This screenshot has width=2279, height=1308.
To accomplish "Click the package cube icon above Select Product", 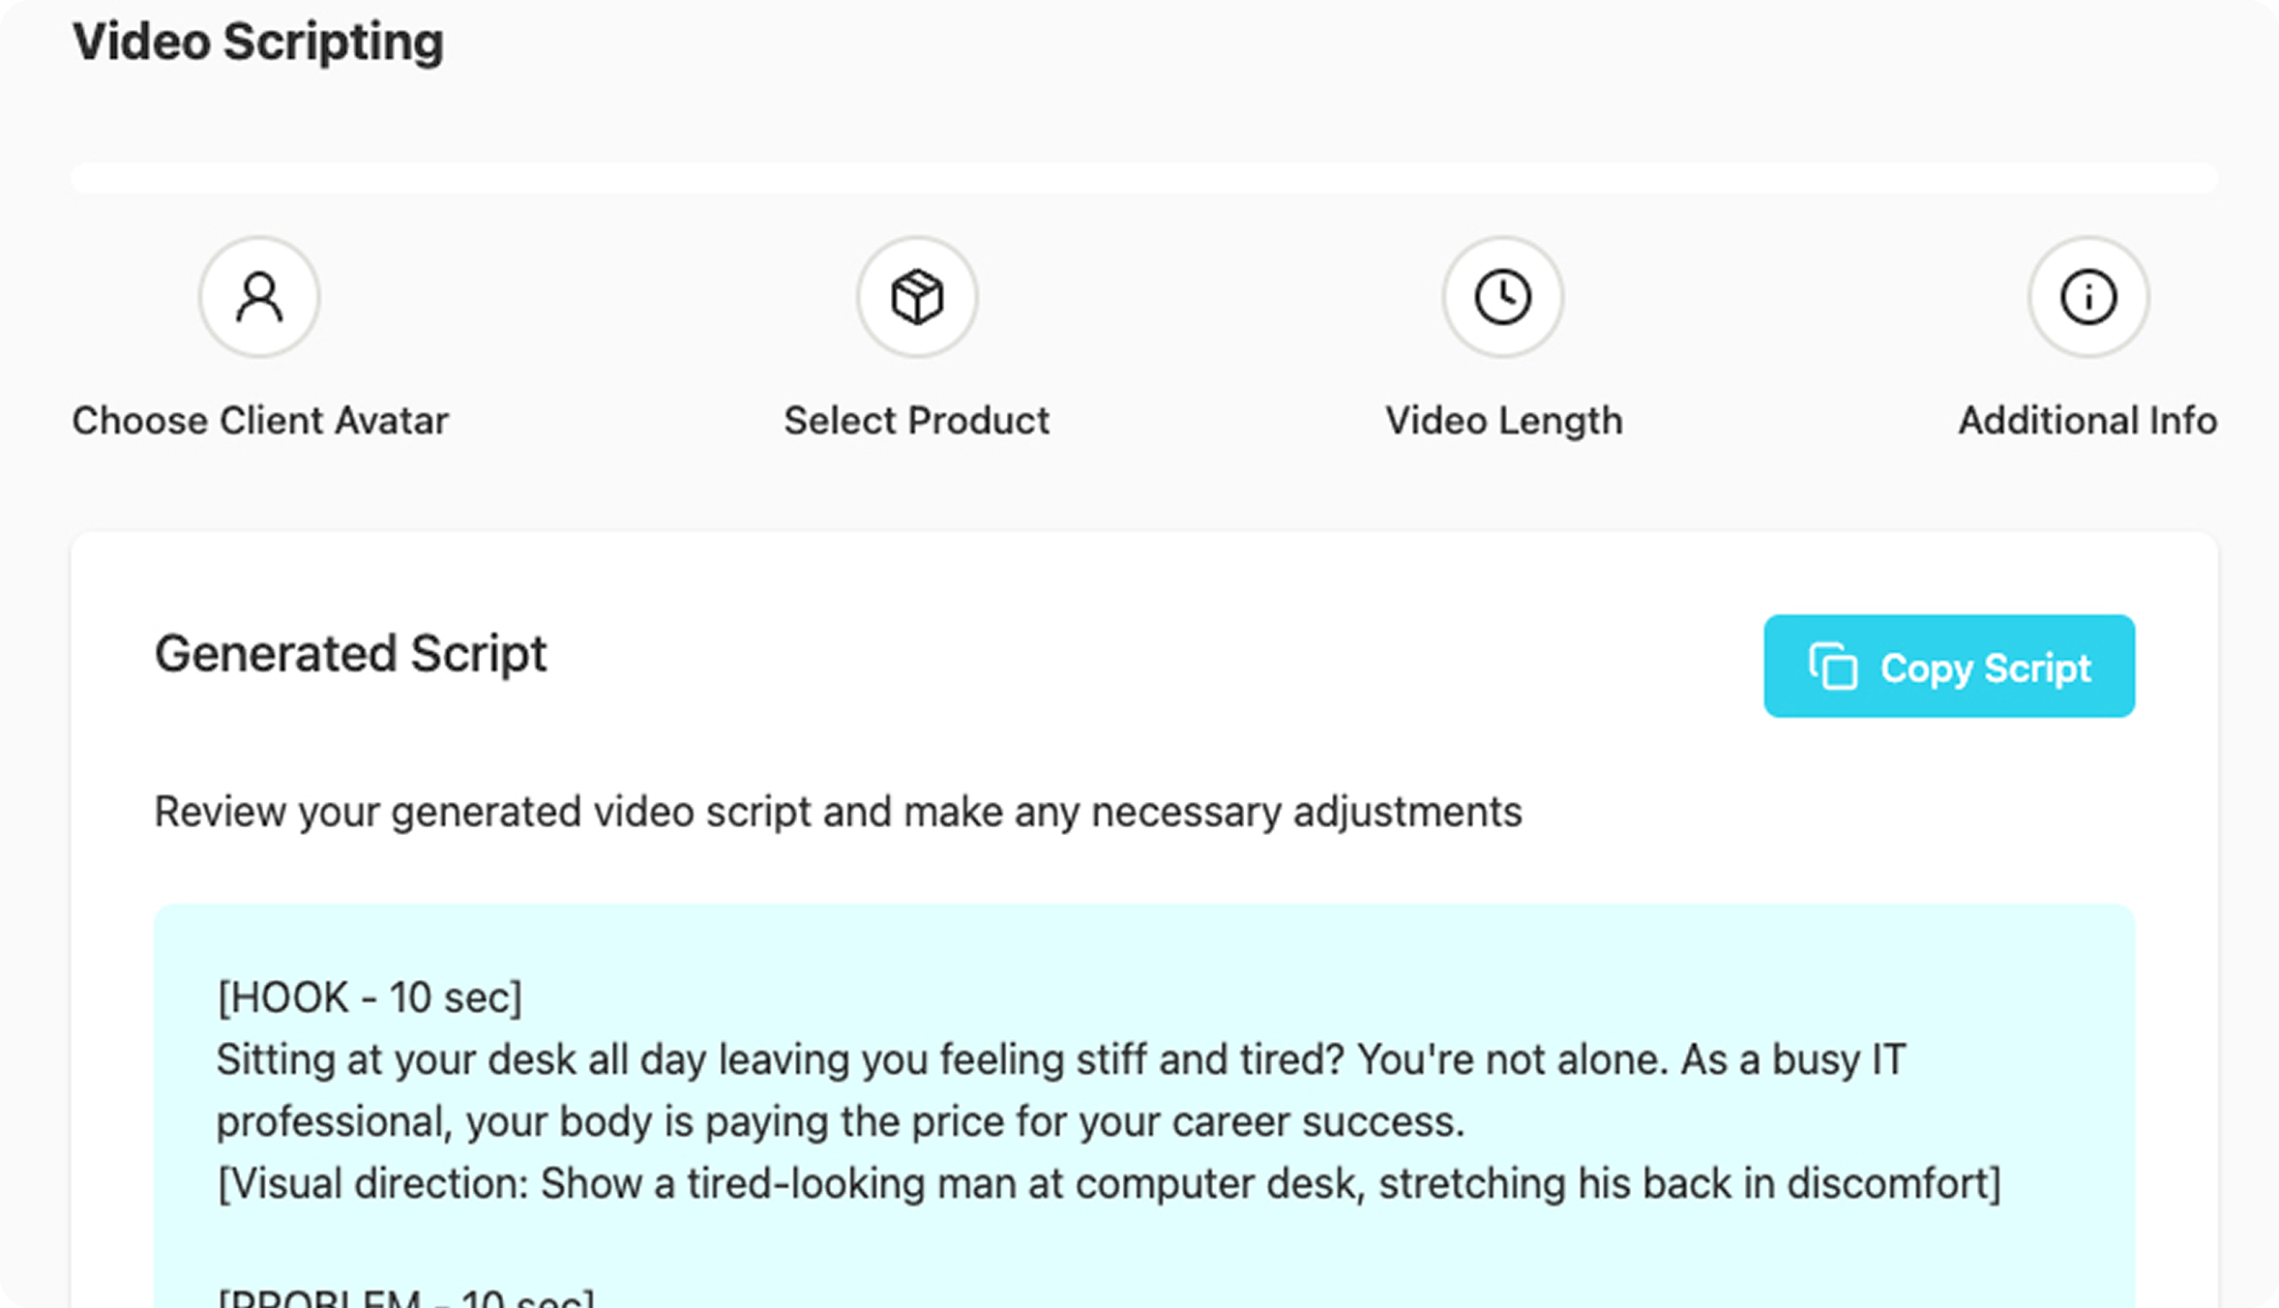I will point(916,298).
